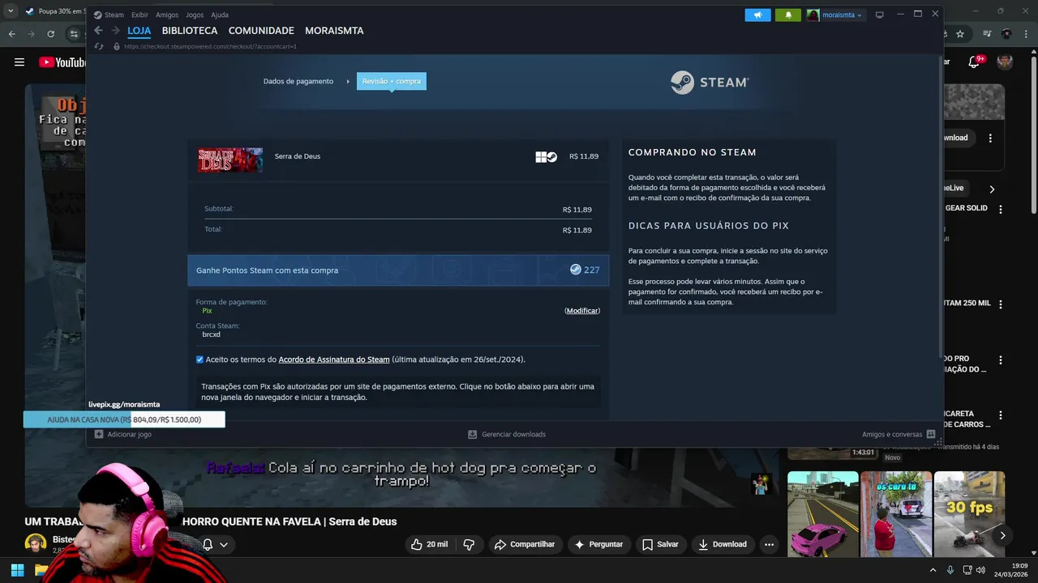1038x583 pixels.
Task: Open options for GEAR SOLID video
Action: point(1000,209)
